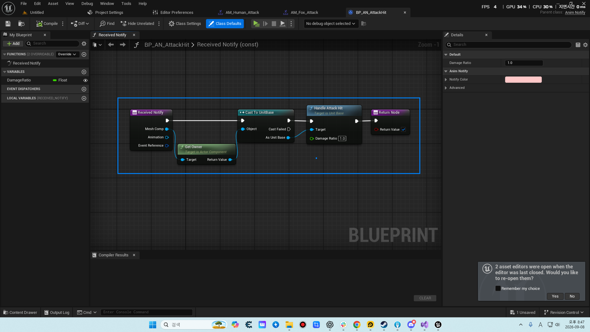Click Hide Unrelated nodes icon

coord(123,24)
